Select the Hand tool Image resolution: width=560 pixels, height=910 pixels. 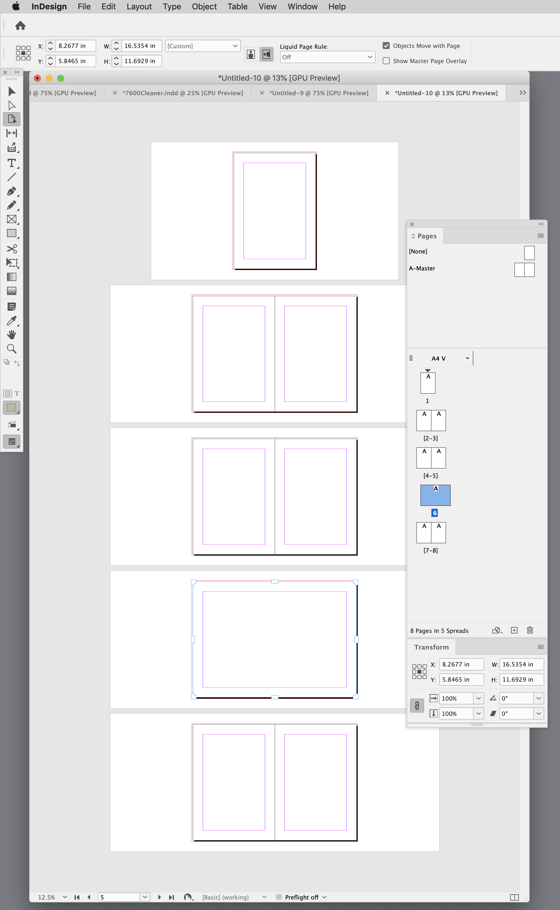[x=11, y=335]
